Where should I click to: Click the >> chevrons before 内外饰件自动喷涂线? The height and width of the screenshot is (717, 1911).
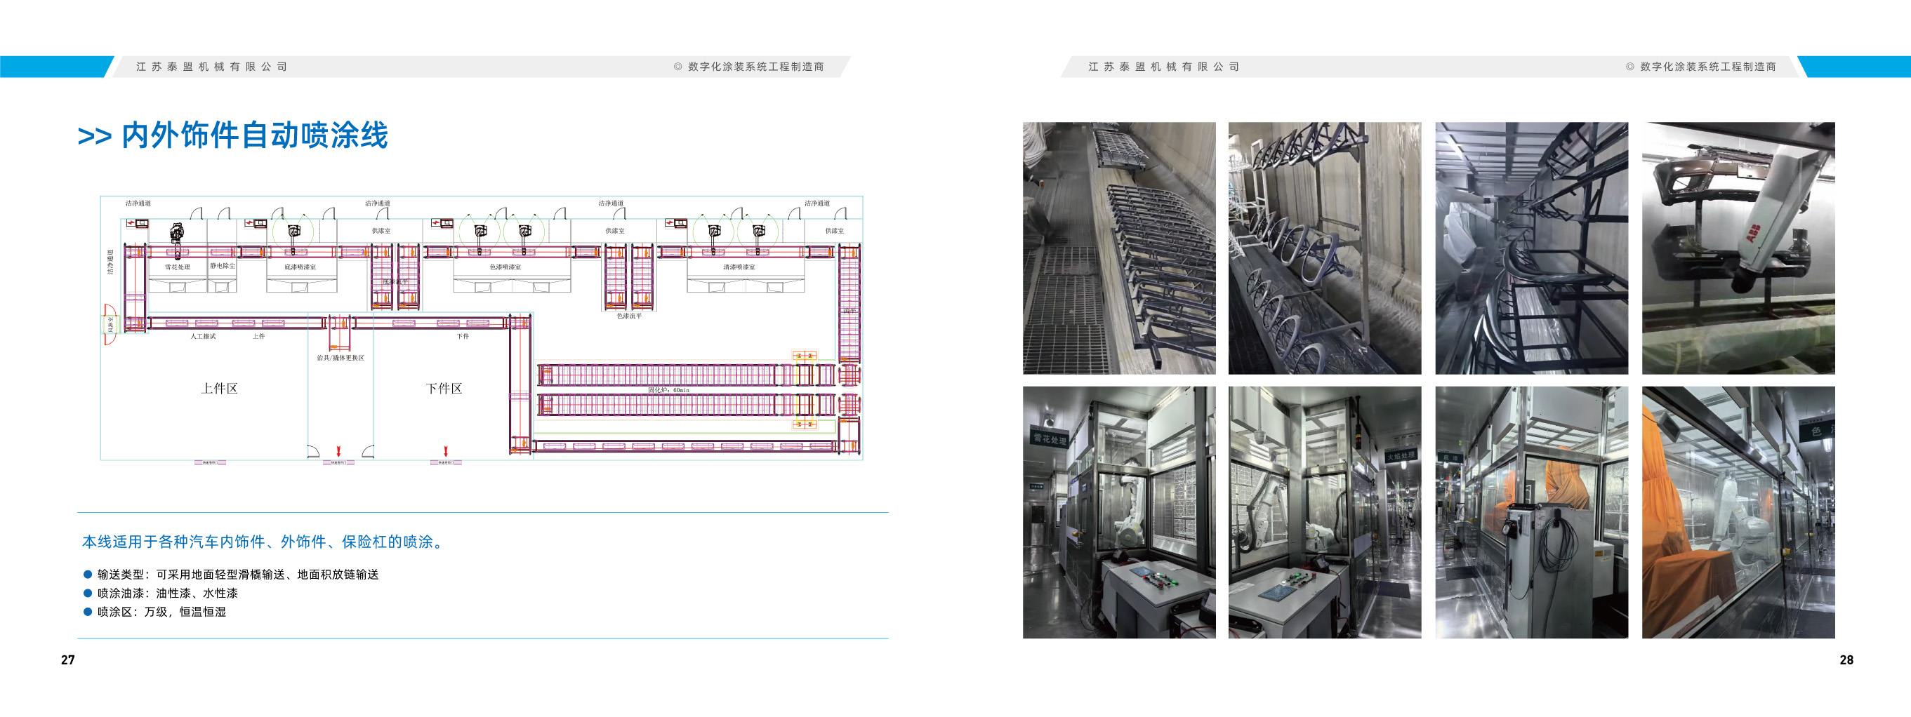click(x=94, y=136)
